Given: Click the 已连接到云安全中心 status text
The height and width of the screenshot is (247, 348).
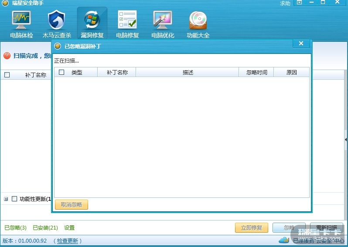Looking at the screenshot, I should [x=318, y=240].
